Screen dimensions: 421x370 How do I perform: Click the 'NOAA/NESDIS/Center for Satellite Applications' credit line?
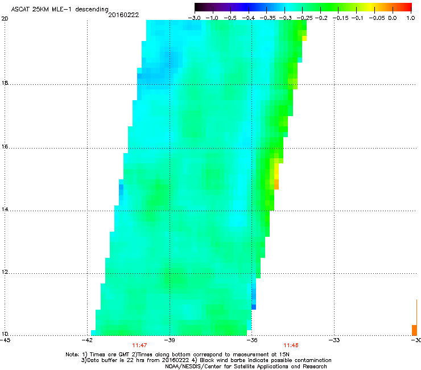click(246, 367)
